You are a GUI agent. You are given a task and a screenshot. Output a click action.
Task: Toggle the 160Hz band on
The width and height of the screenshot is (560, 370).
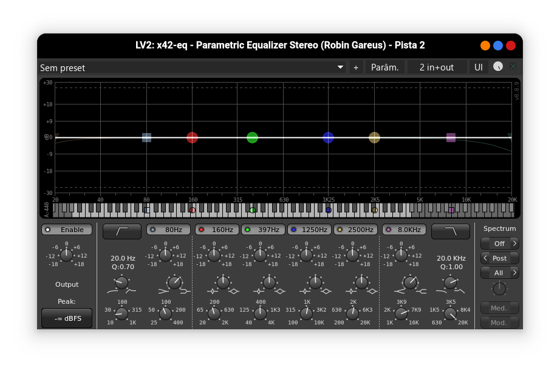click(202, 229)
